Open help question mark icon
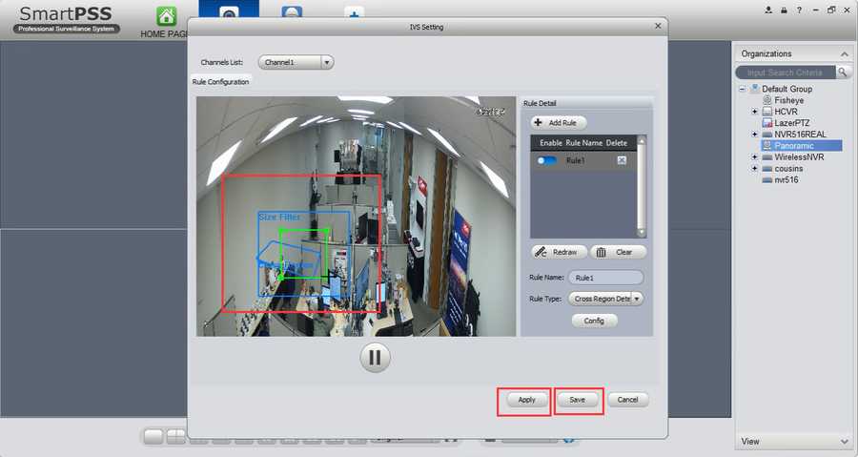 pyautogui.click(x=800, y=10)
